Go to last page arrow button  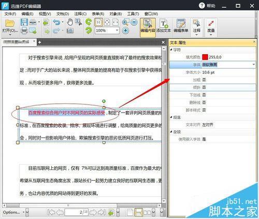[x=102, y=212]
